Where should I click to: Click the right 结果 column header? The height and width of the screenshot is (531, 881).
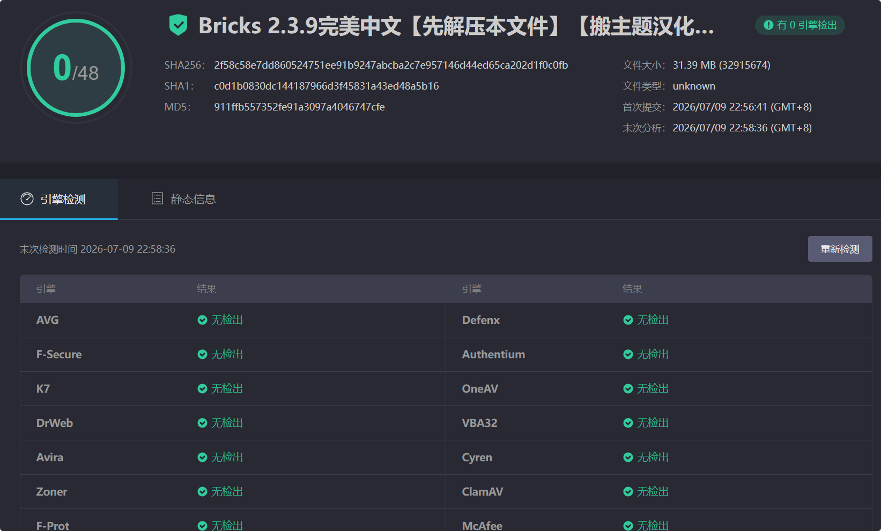(x=632, y=289)
